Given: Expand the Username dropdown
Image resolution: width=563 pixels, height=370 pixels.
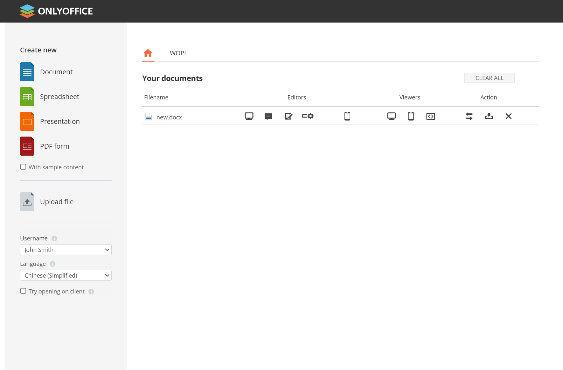Looking at the screenshot, I should [x=66, y=250].
